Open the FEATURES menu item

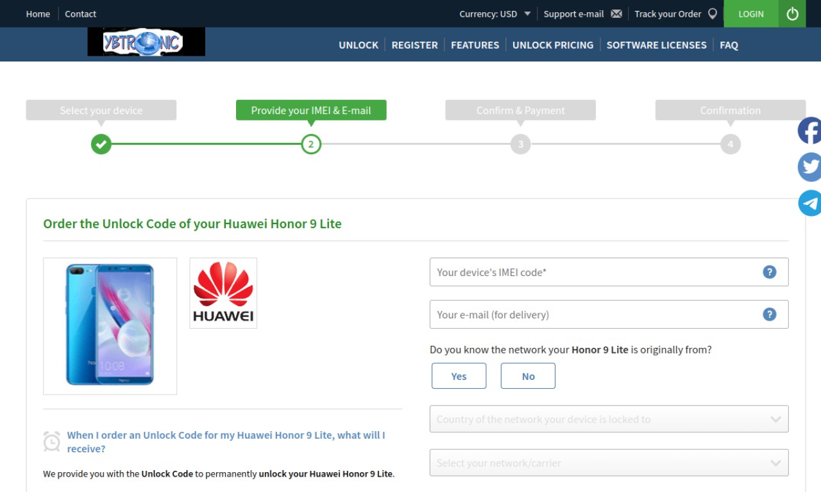click(475, 45)
